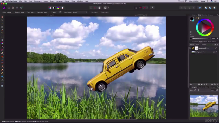Open the Filters menu

(x=67, y=1)
